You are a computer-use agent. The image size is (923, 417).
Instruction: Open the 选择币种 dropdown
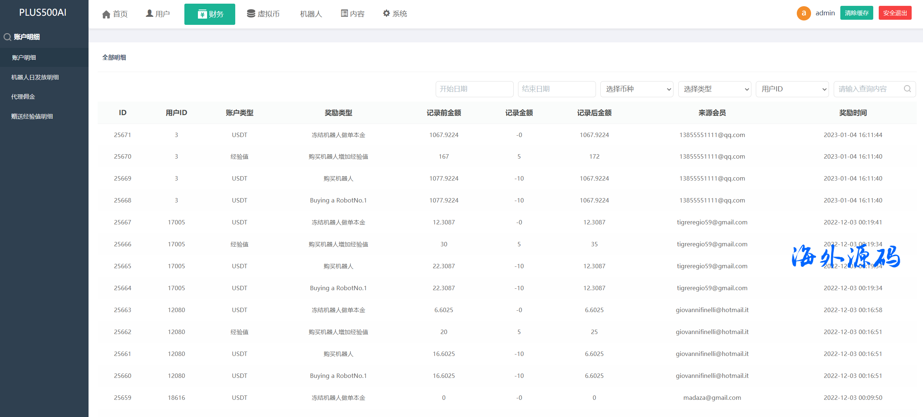point(637,89)
